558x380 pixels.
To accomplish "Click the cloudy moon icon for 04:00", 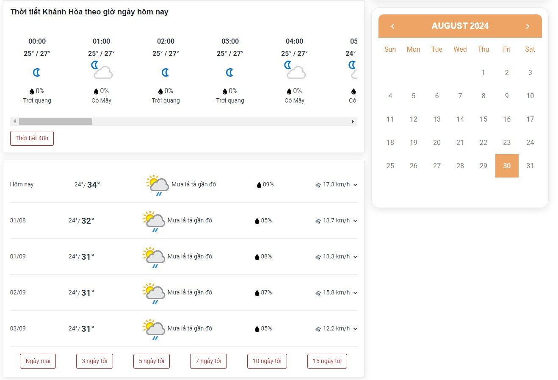I will coord(295,70).
